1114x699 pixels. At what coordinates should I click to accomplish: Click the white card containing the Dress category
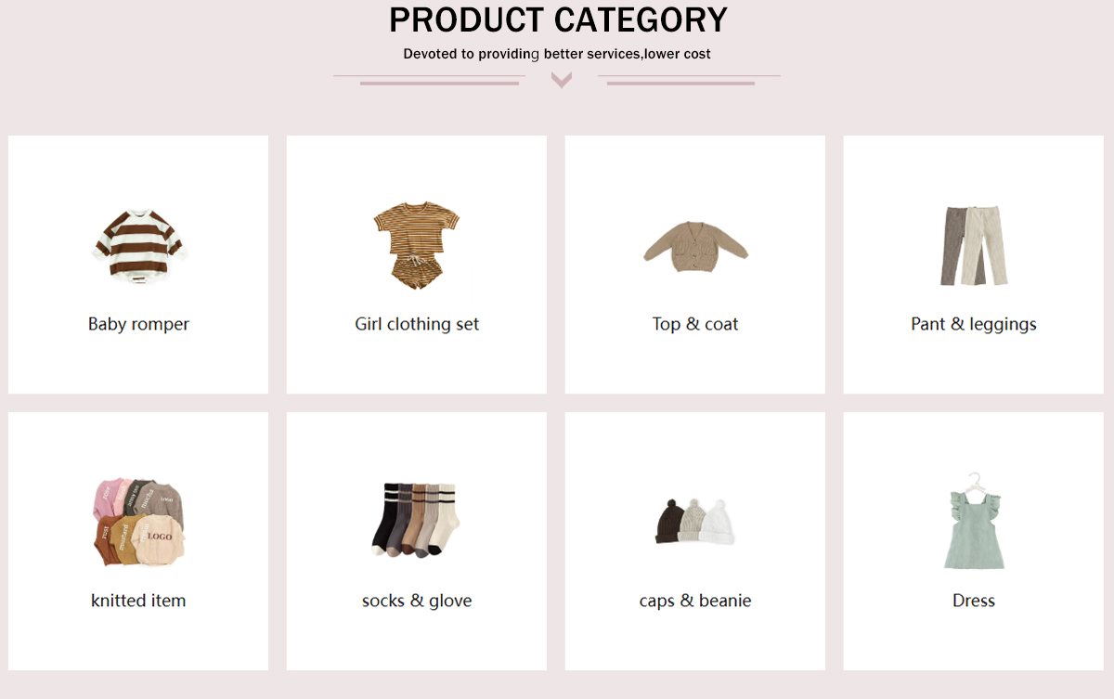(x=973, y=541)
